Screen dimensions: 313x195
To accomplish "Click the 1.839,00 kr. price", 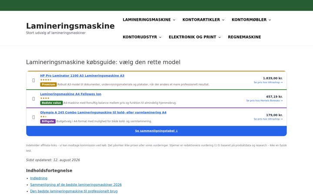I will [x=273, y=78].
